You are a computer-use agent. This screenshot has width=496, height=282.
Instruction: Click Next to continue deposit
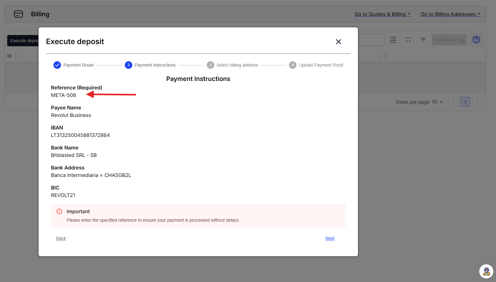click(330, 238)
